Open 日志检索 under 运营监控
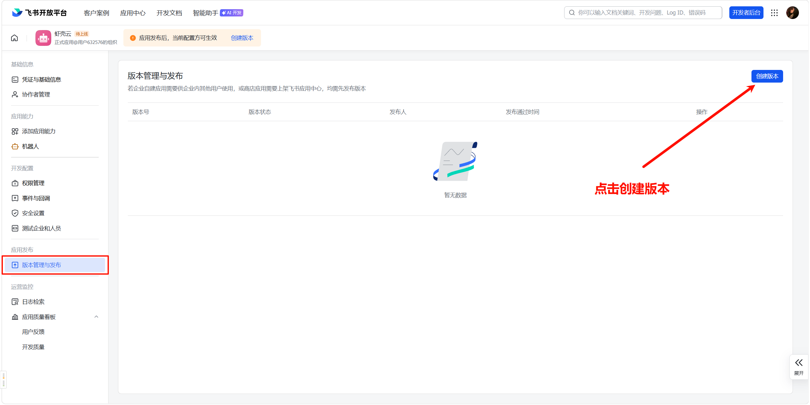 33,302
